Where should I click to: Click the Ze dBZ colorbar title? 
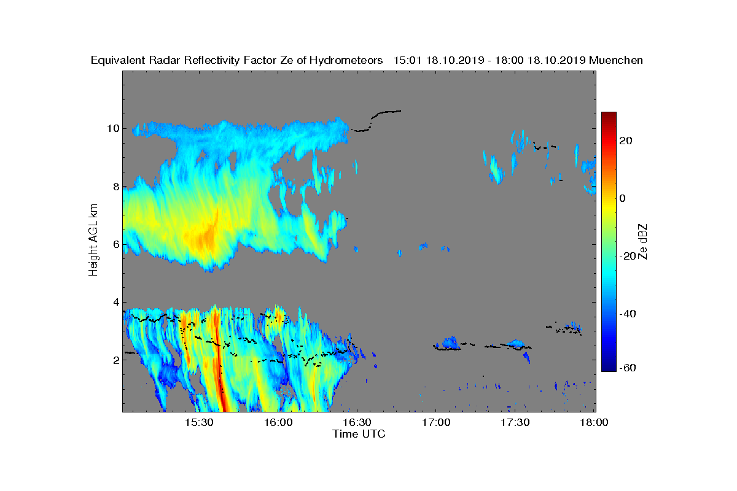644,242
